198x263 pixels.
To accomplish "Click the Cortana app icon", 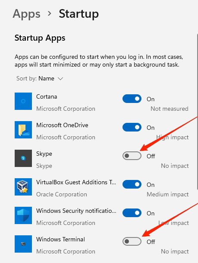I will (23, 101).
